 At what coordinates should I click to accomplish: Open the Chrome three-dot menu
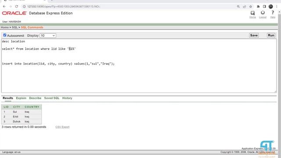tap(277, 7)
